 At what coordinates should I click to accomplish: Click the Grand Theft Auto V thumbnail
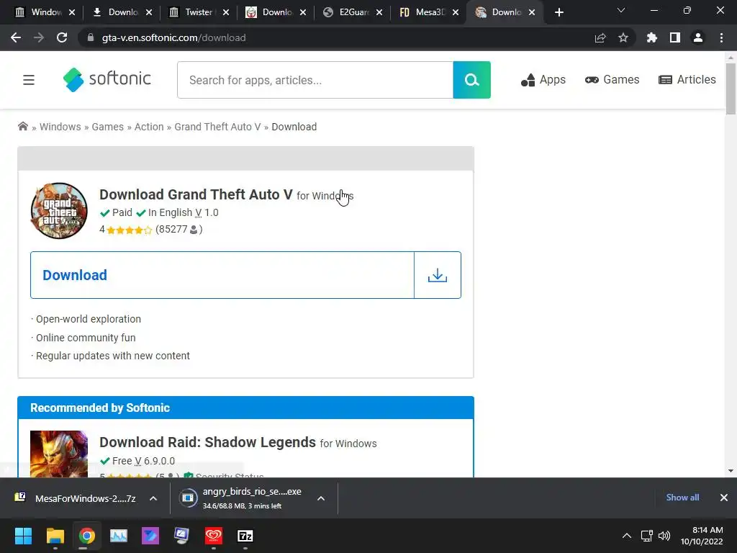[59, 211]
